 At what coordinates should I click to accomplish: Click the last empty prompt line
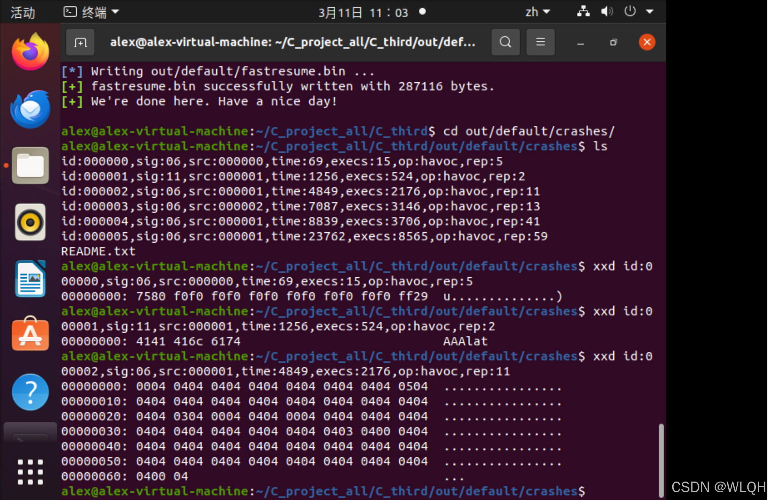click(323, 492)
